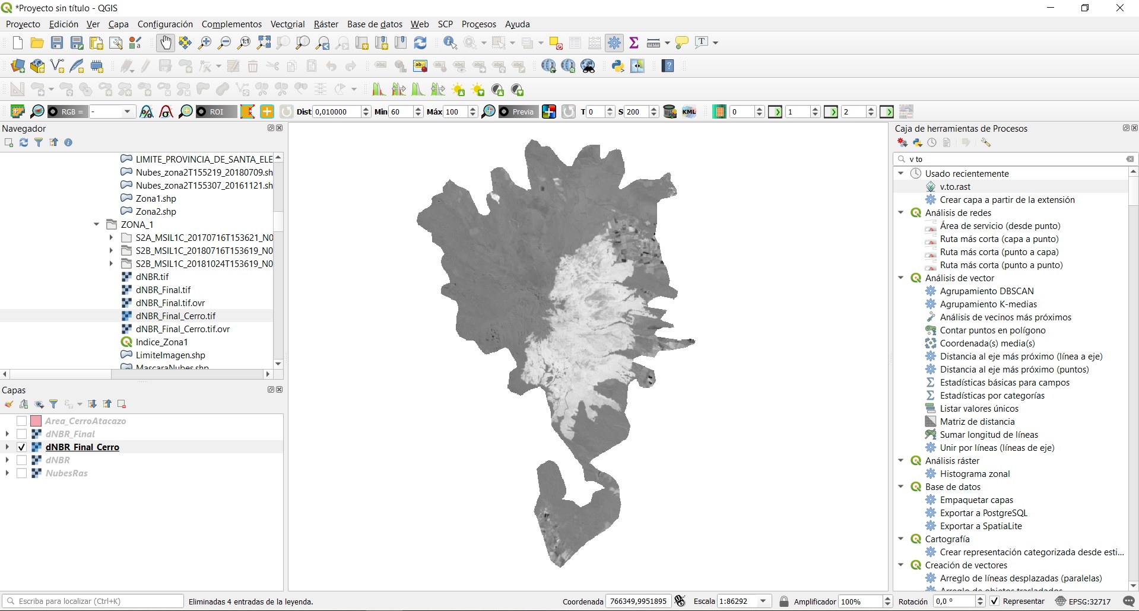1139x611 pixels.
Task: Clear the toolbox search with the X button
Action: pyautogui.click(x=1130, y=159)
